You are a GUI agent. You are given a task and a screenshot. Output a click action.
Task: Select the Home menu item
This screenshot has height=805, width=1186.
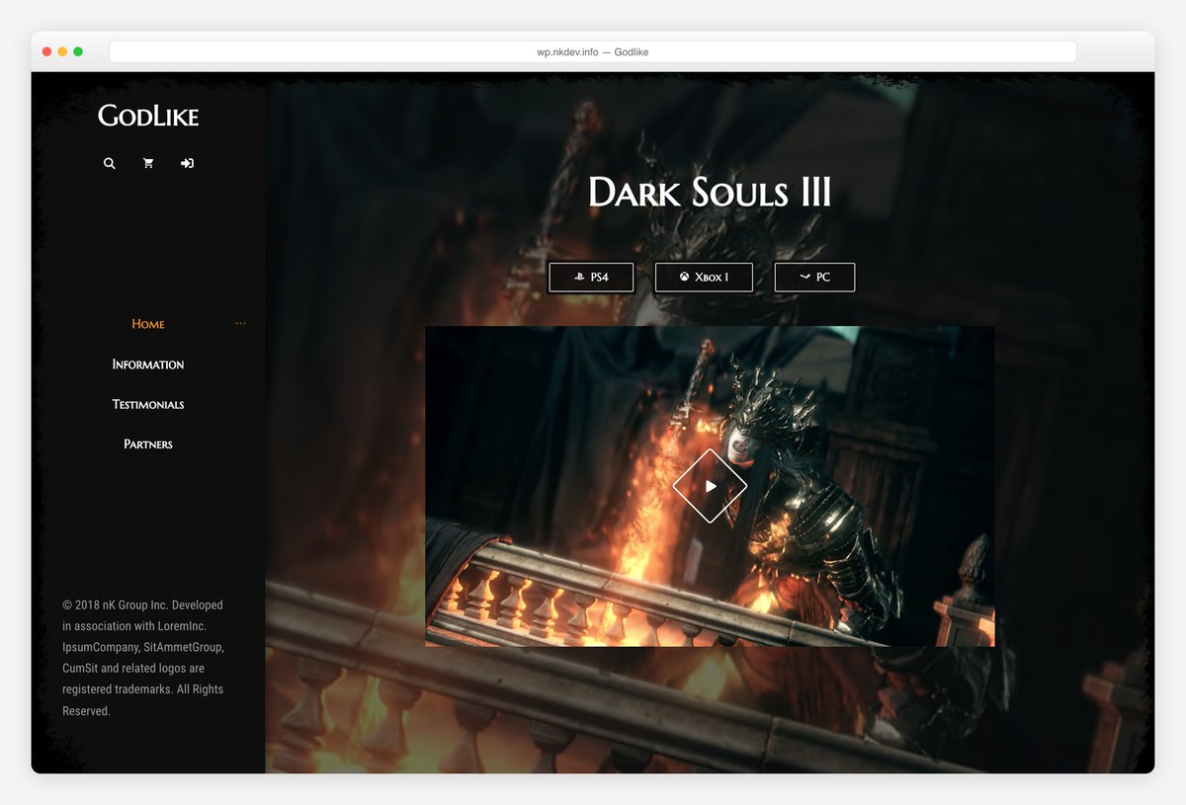click(x=148, y=324)
